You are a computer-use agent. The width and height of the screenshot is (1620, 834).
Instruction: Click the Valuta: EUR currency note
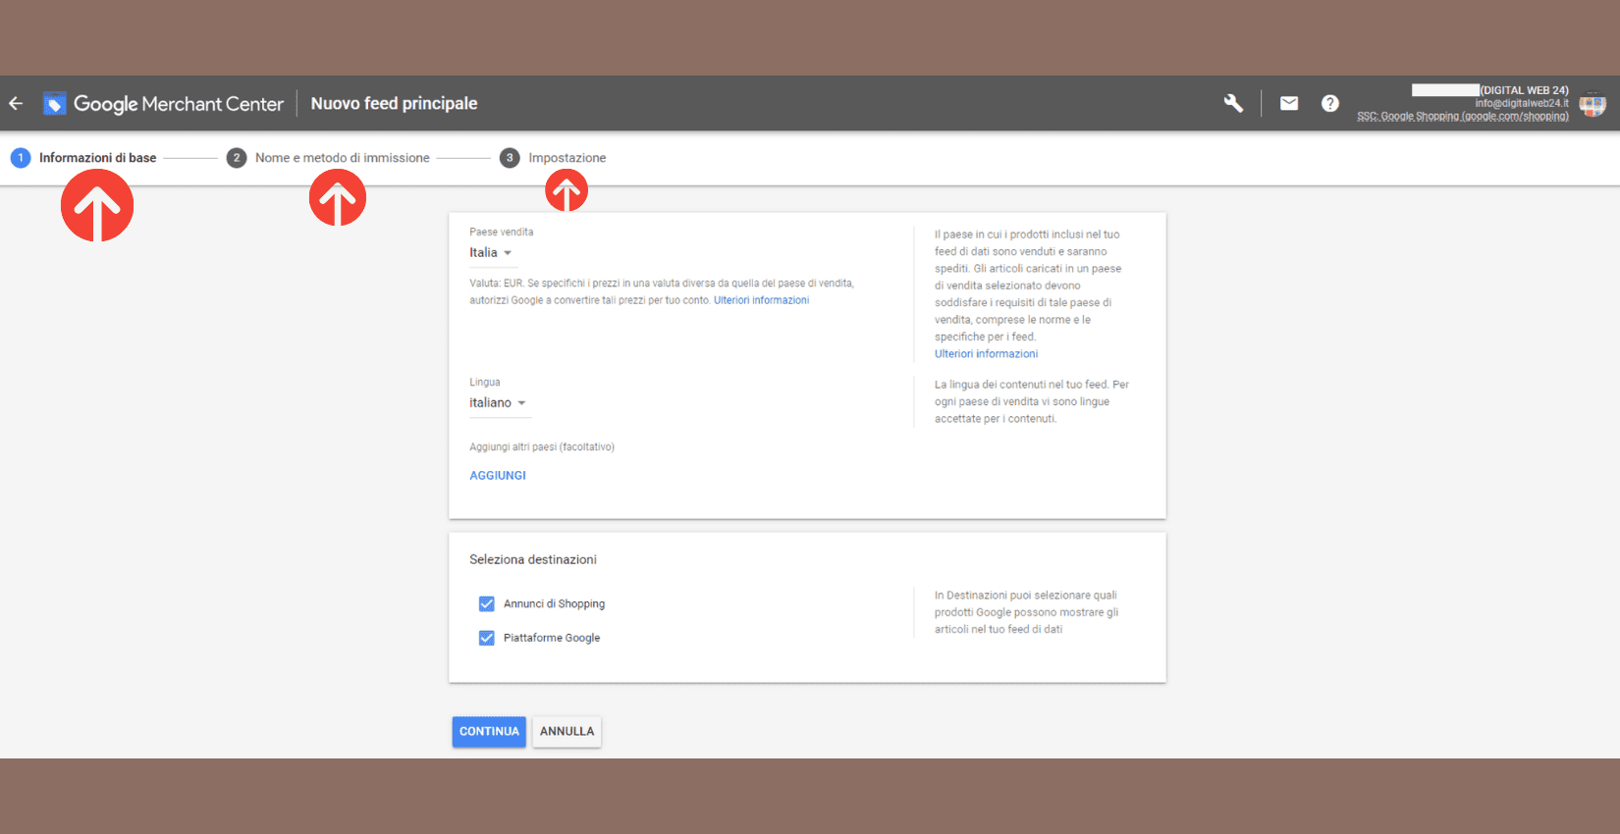[x=662, y=291]
